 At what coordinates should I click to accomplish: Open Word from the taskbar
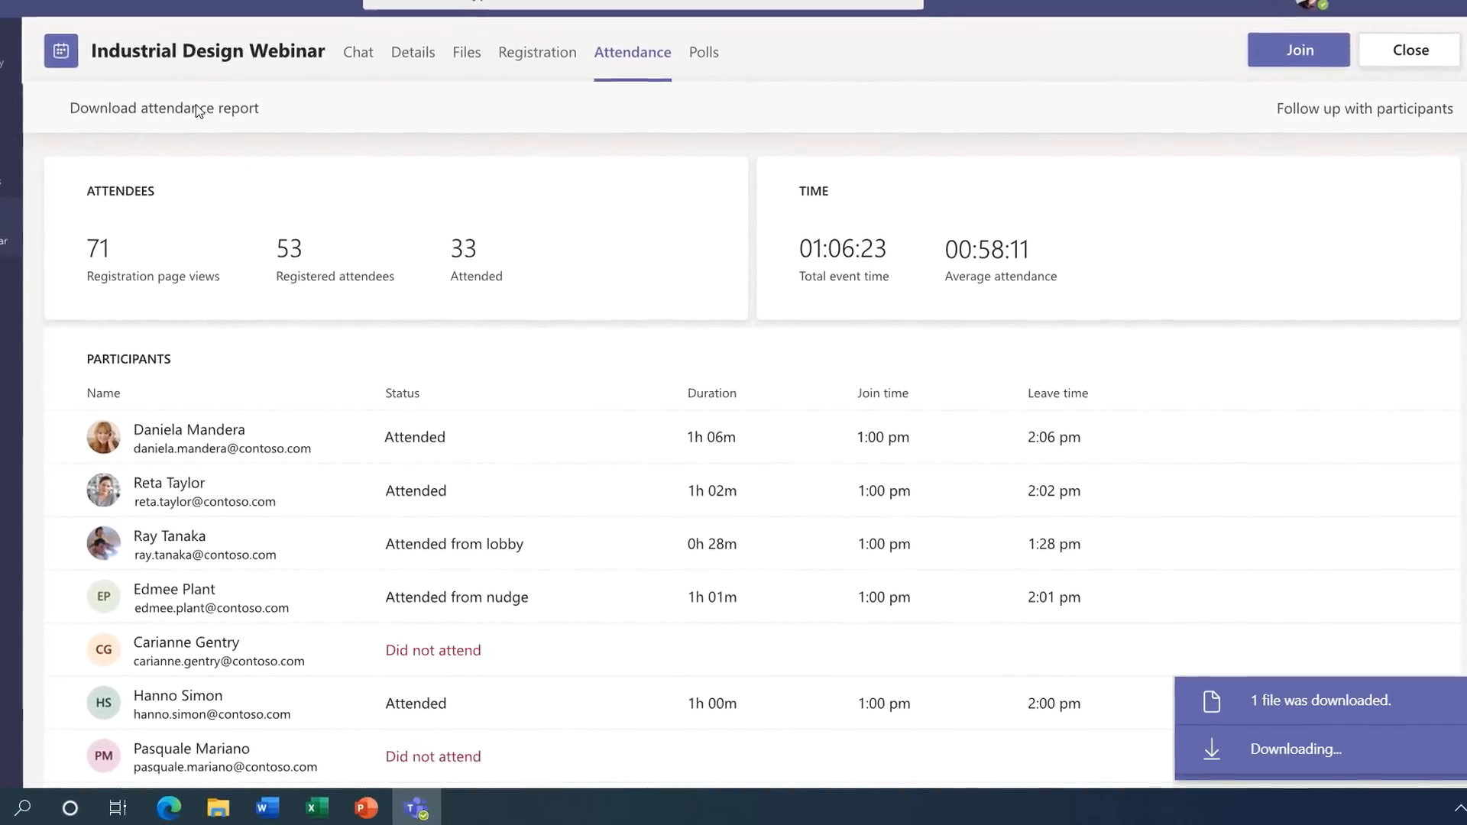pos(267,807)
